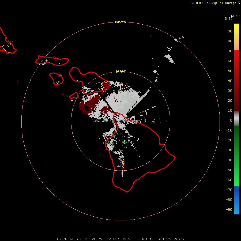Image resolution: width=241 pixels, height=241 pixels.
Task: Select the 50 NMI range ring label
Action: [x=120, y=71]
